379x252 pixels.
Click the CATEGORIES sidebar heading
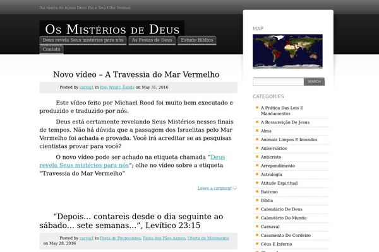click(268, 96)
